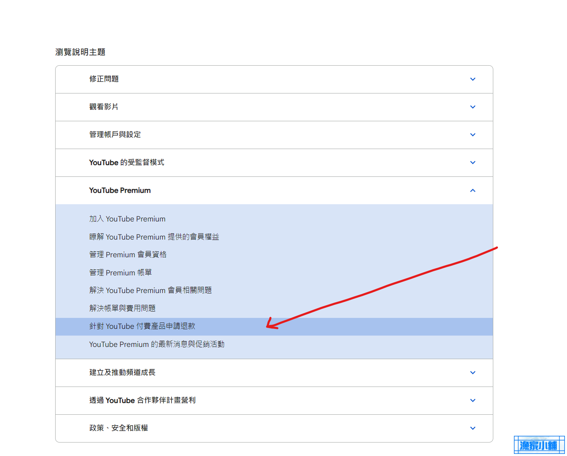Click the 管理帳戶與設定 topic title

pyautogui.click(x=115, y=134)
